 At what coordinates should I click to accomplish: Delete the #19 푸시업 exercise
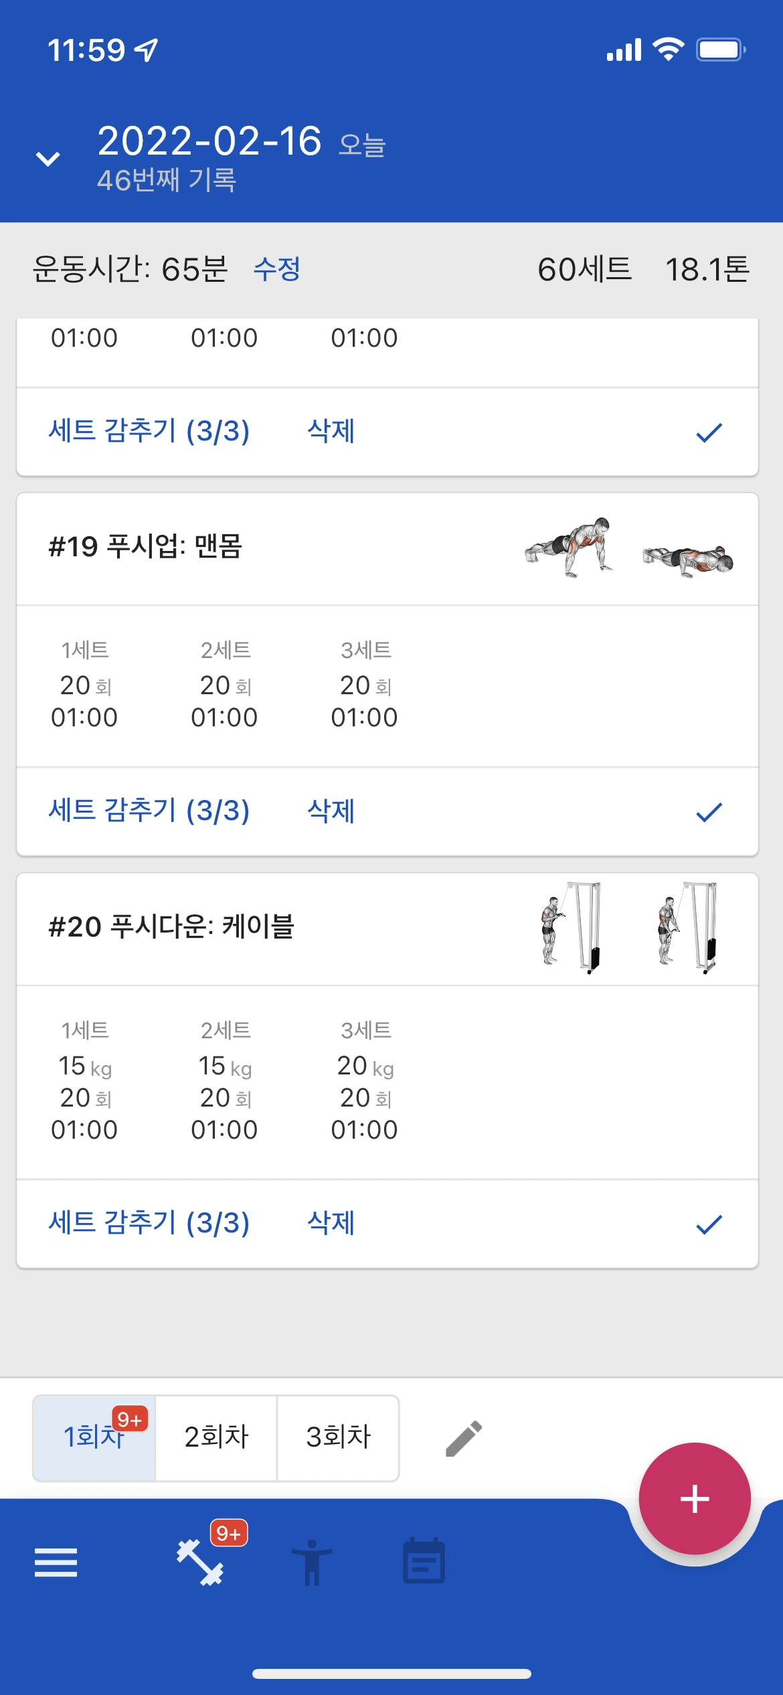click(x=331, y=811)
